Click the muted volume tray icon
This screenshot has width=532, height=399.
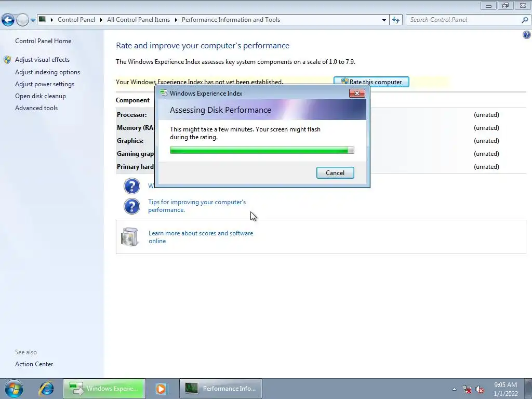tap(480, 389)
